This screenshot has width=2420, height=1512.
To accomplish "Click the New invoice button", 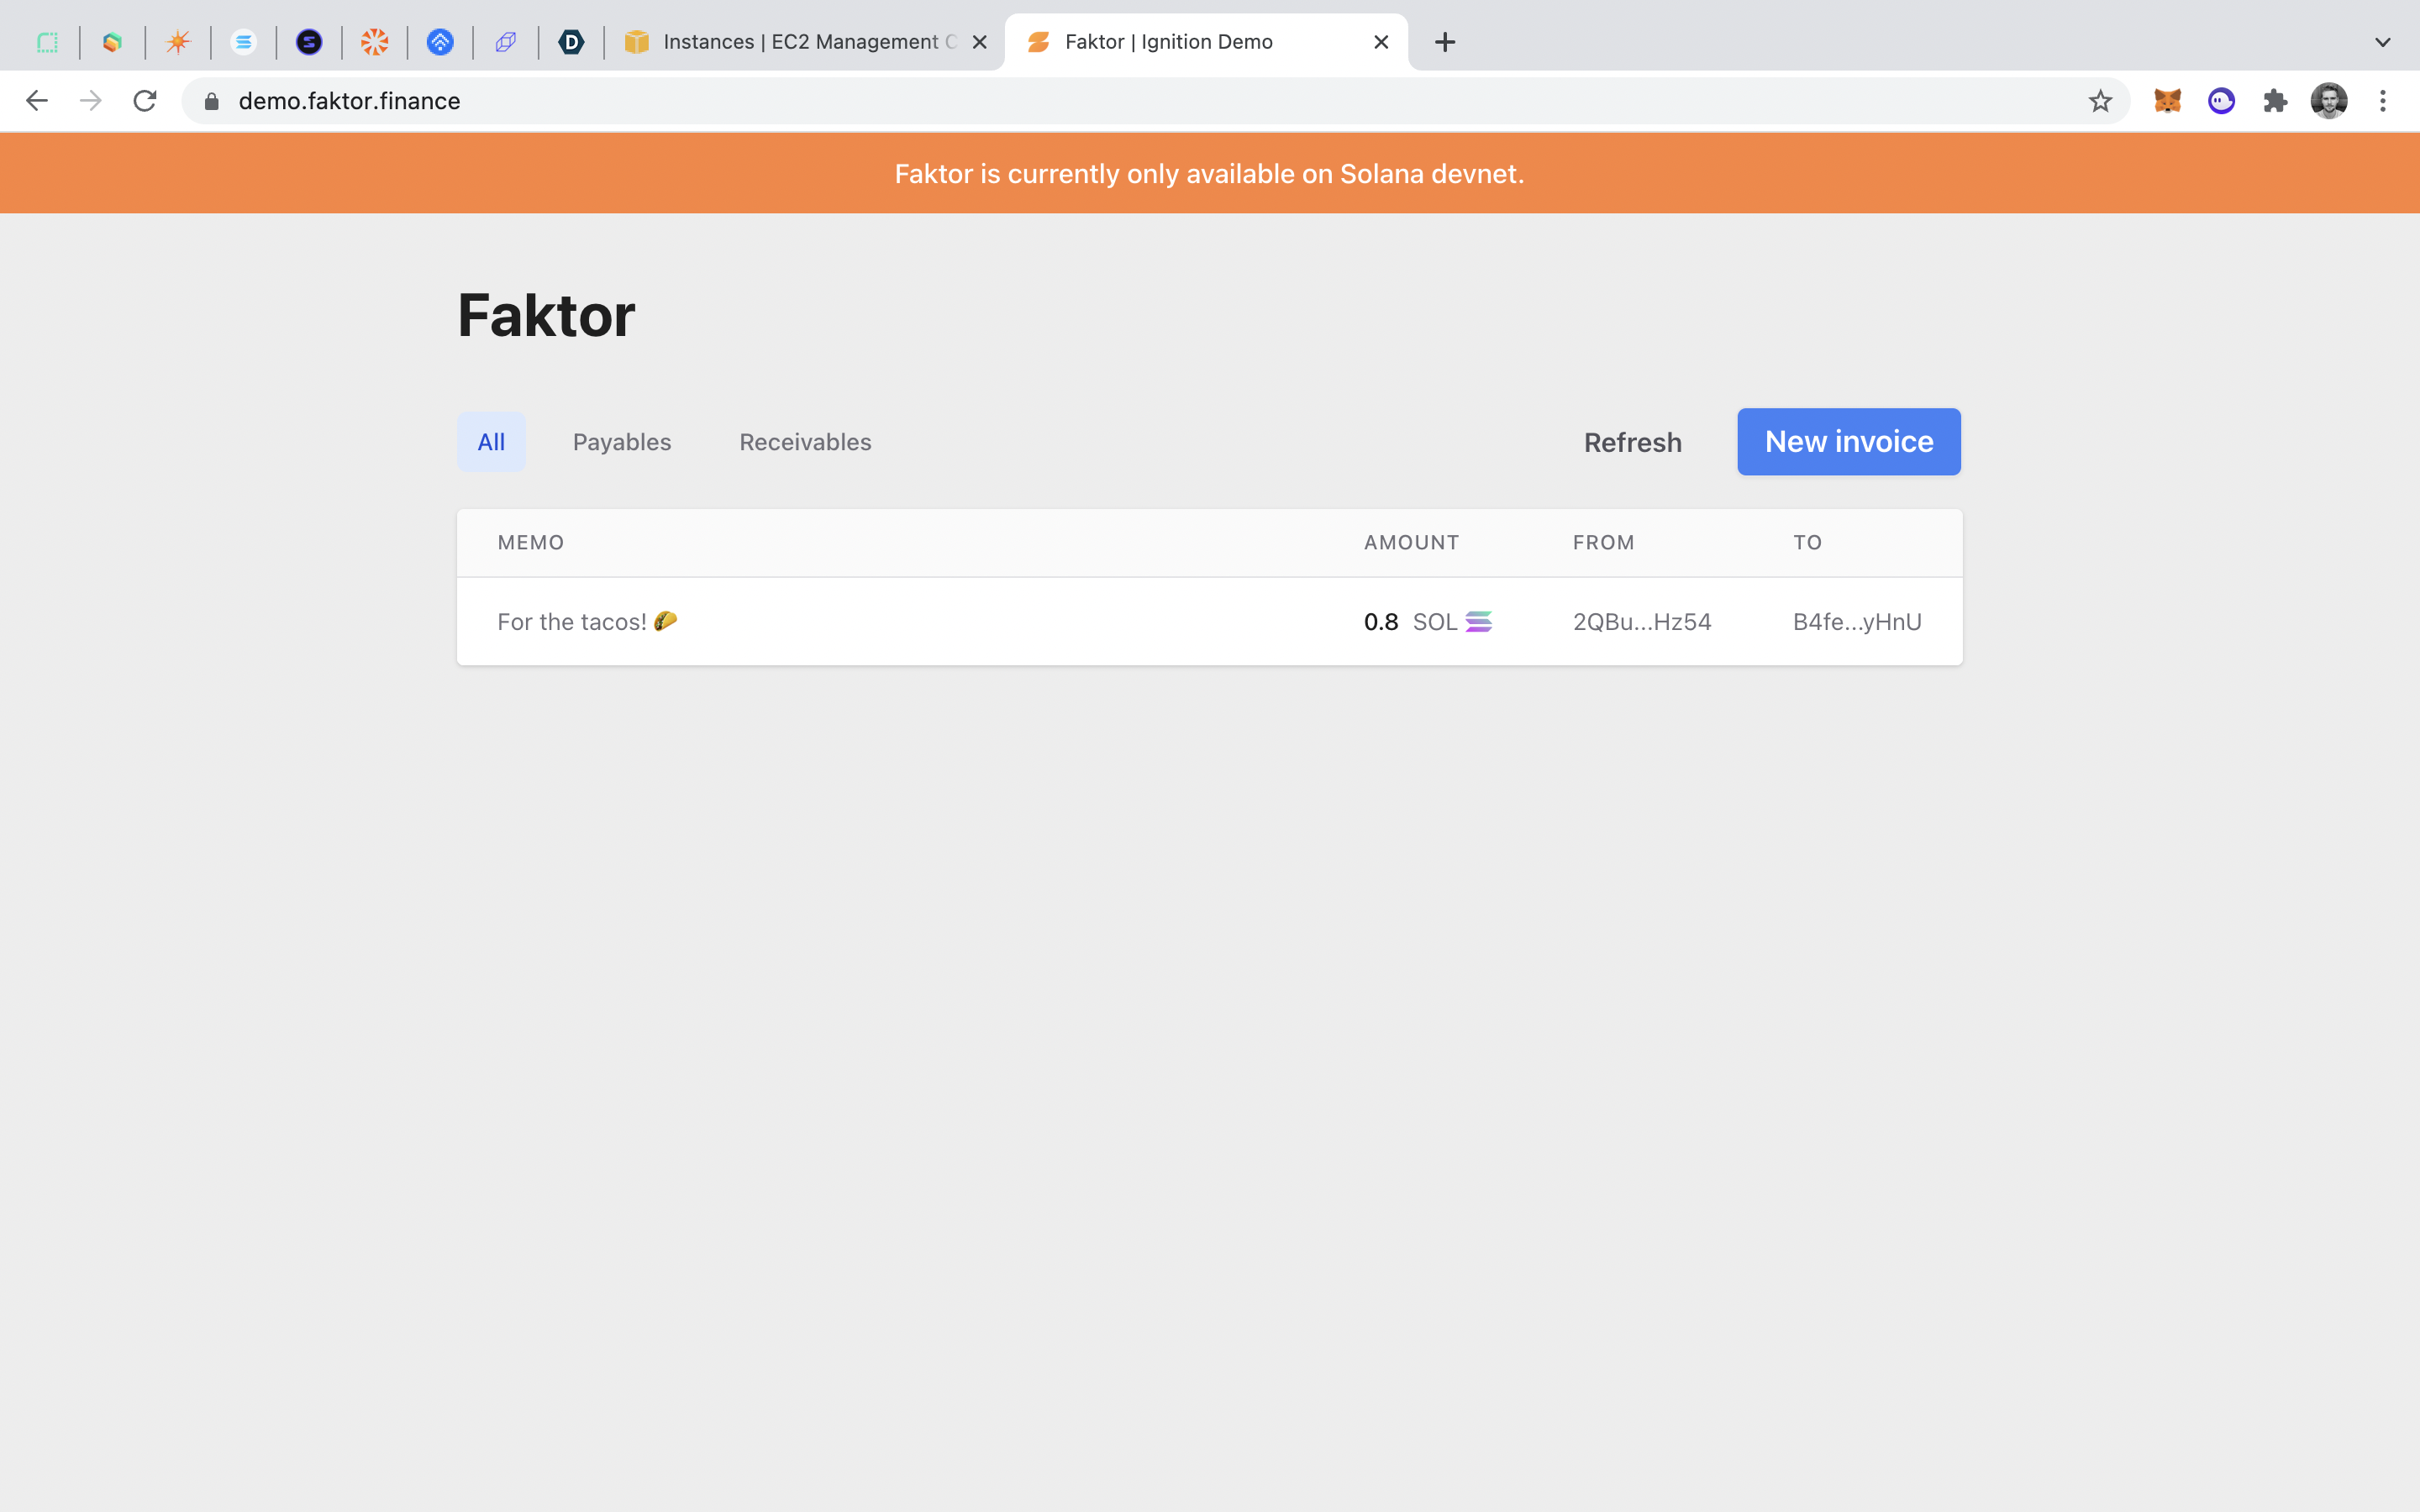I will [x=1848, y=442].
